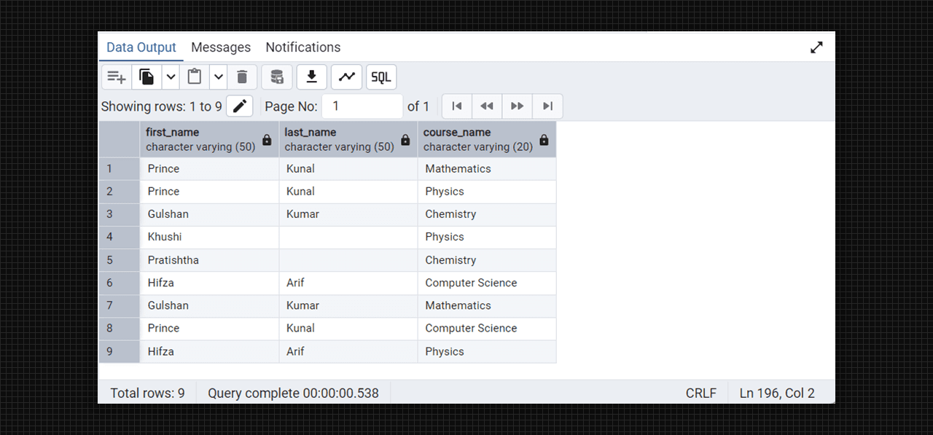Click the Save data changes icon
Screen dimensions: 933x435
[277, 77]
